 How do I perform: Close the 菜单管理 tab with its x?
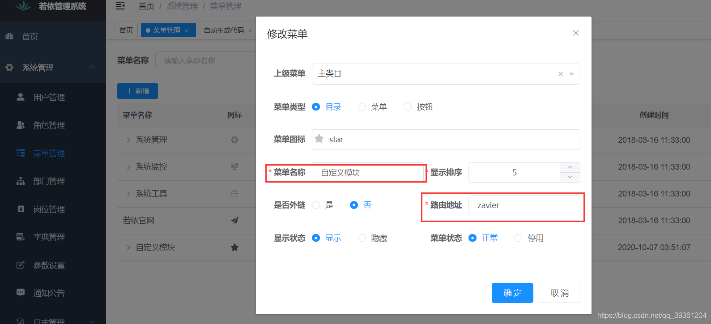pyautogui.click(x=187, y=30)
